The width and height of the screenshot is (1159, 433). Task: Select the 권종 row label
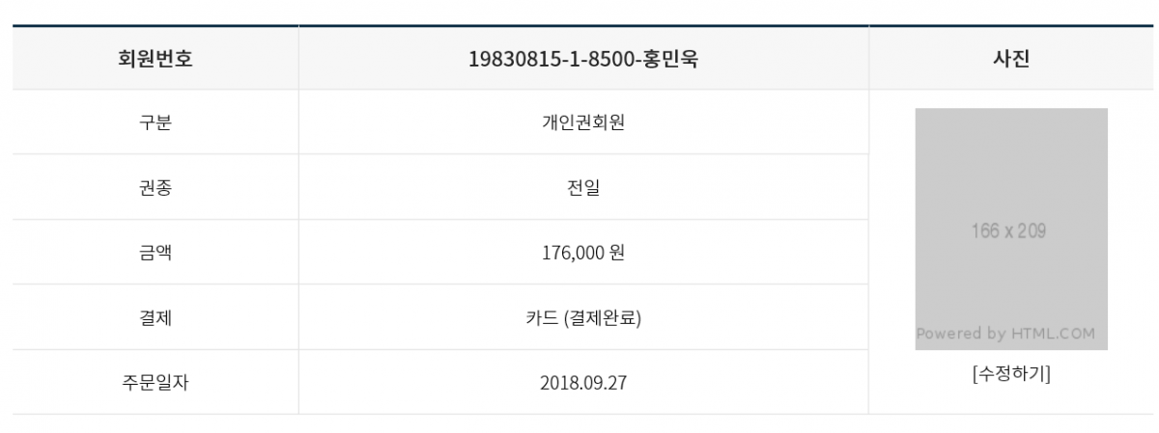[x=155, y=188]
